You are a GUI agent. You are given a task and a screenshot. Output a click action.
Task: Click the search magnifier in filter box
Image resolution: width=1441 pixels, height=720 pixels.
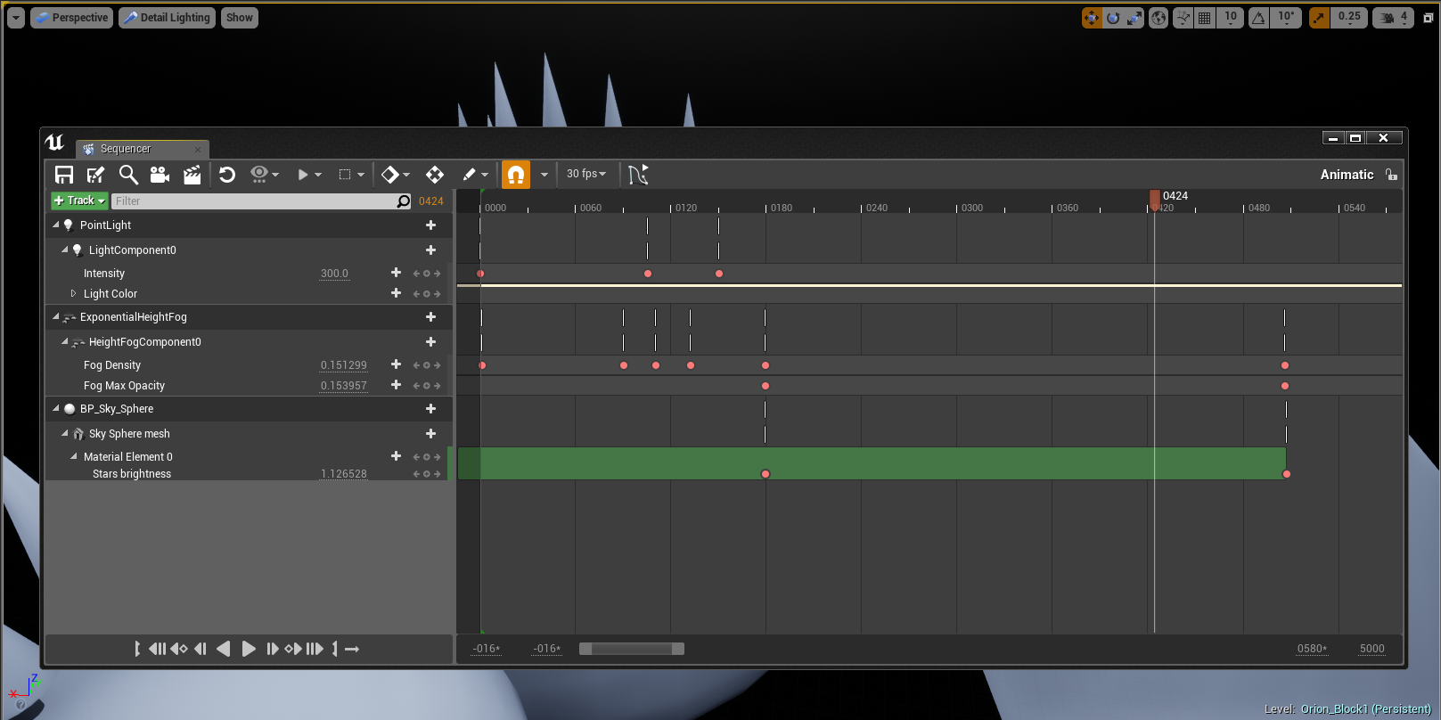404,201
